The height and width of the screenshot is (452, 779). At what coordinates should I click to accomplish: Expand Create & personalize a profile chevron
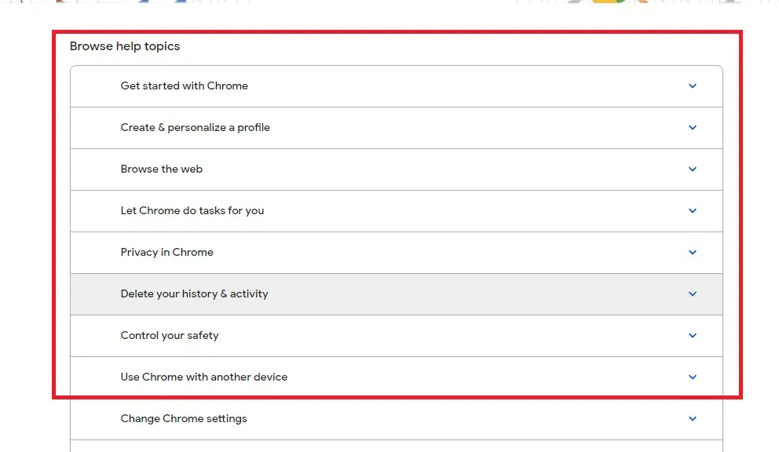coord(692,128)
